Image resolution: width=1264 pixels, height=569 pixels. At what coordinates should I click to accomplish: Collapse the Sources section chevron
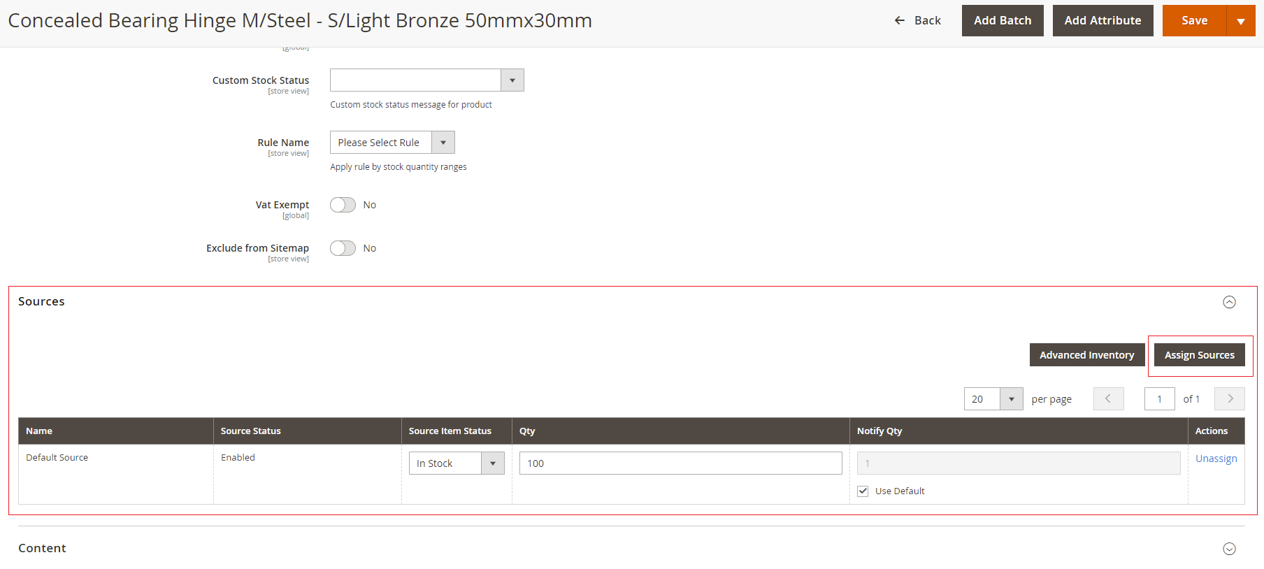1229,302
